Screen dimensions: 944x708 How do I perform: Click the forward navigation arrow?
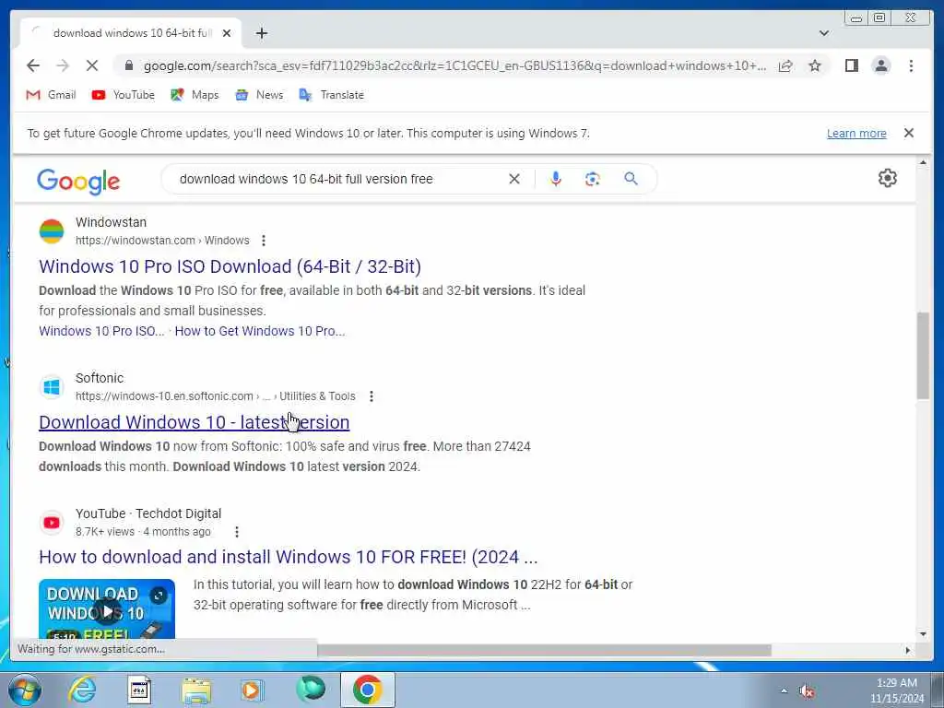pyautogui.click(x=63, y=65)
